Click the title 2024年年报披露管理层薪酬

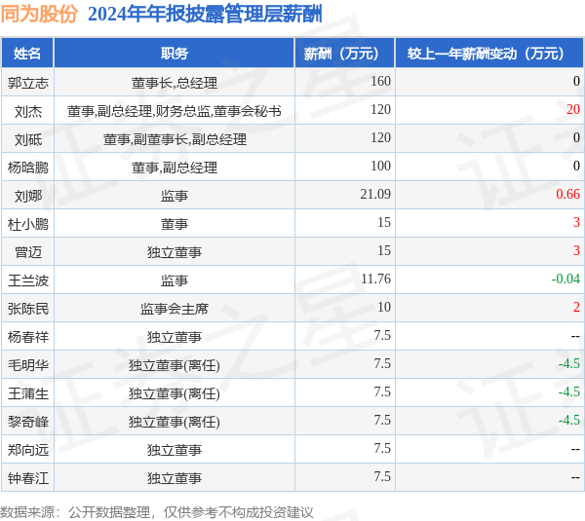205,15
